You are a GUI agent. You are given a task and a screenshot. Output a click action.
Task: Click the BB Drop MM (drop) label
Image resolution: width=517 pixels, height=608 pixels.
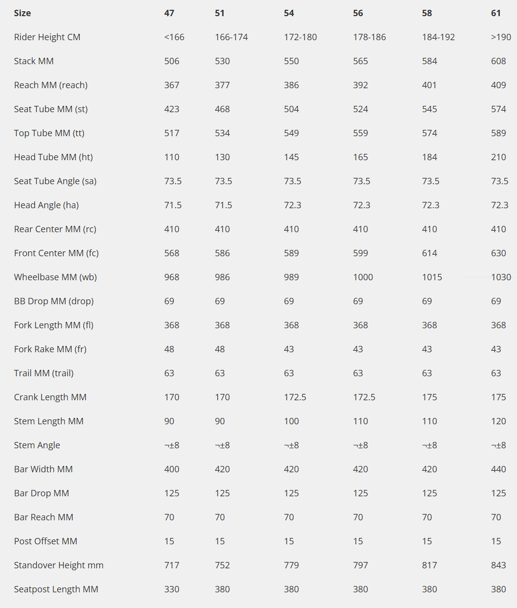(54, 301)
